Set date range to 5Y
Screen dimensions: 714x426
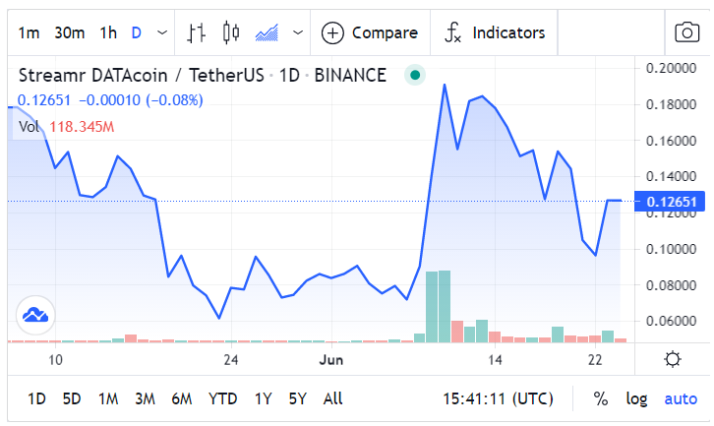point(297,399)
